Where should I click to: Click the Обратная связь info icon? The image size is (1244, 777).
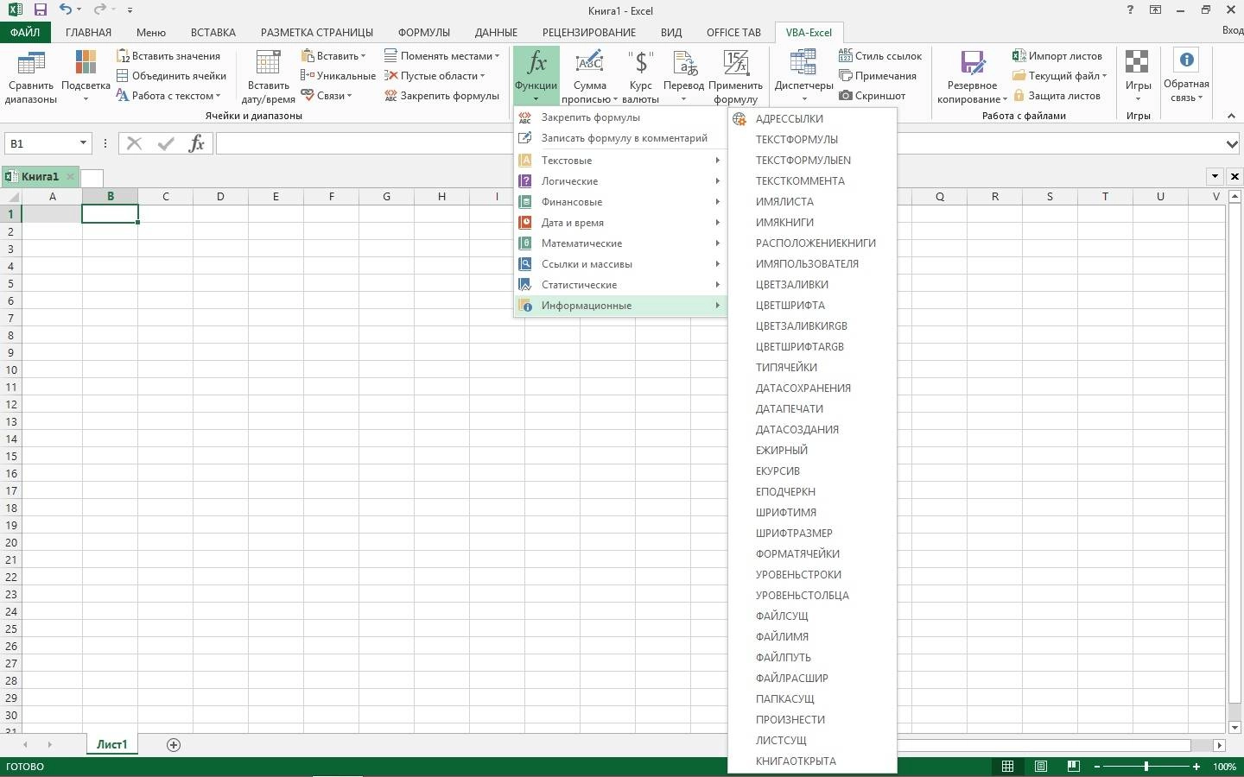coord(1186,60)
